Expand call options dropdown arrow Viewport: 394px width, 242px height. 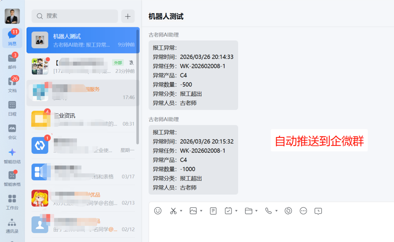pos(276,211)
